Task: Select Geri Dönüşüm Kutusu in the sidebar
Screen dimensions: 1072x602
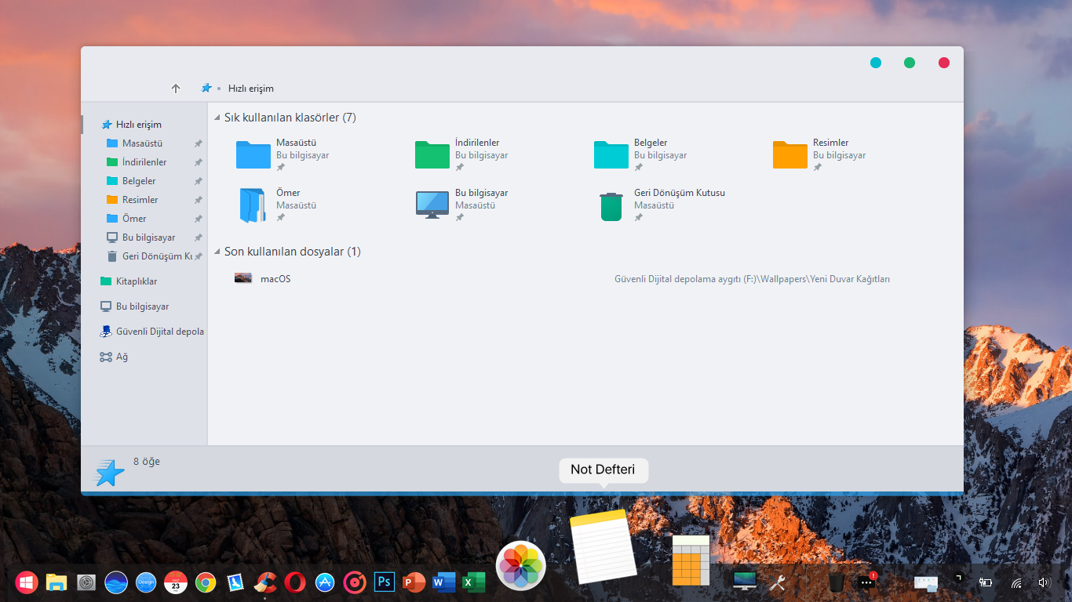Action: tap(157, 256)
